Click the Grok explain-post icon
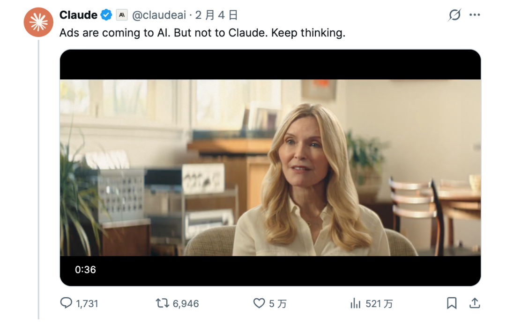The image size is (506, 323). tap(454, 15)
